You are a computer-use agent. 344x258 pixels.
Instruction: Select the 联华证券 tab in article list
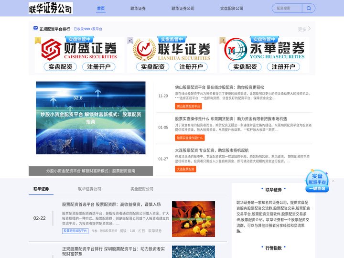point(41,189)
